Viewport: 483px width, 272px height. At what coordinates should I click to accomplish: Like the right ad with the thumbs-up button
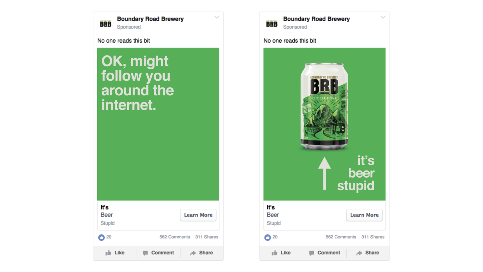click(x=281, y=253)
